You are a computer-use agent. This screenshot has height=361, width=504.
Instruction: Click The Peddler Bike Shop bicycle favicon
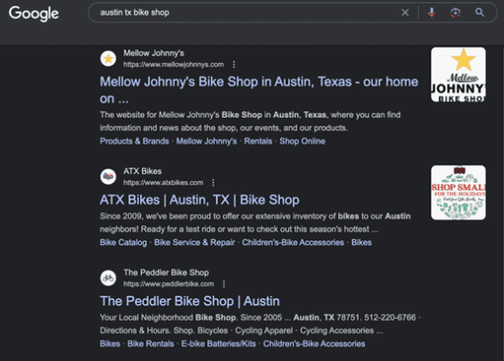(108, 278)
